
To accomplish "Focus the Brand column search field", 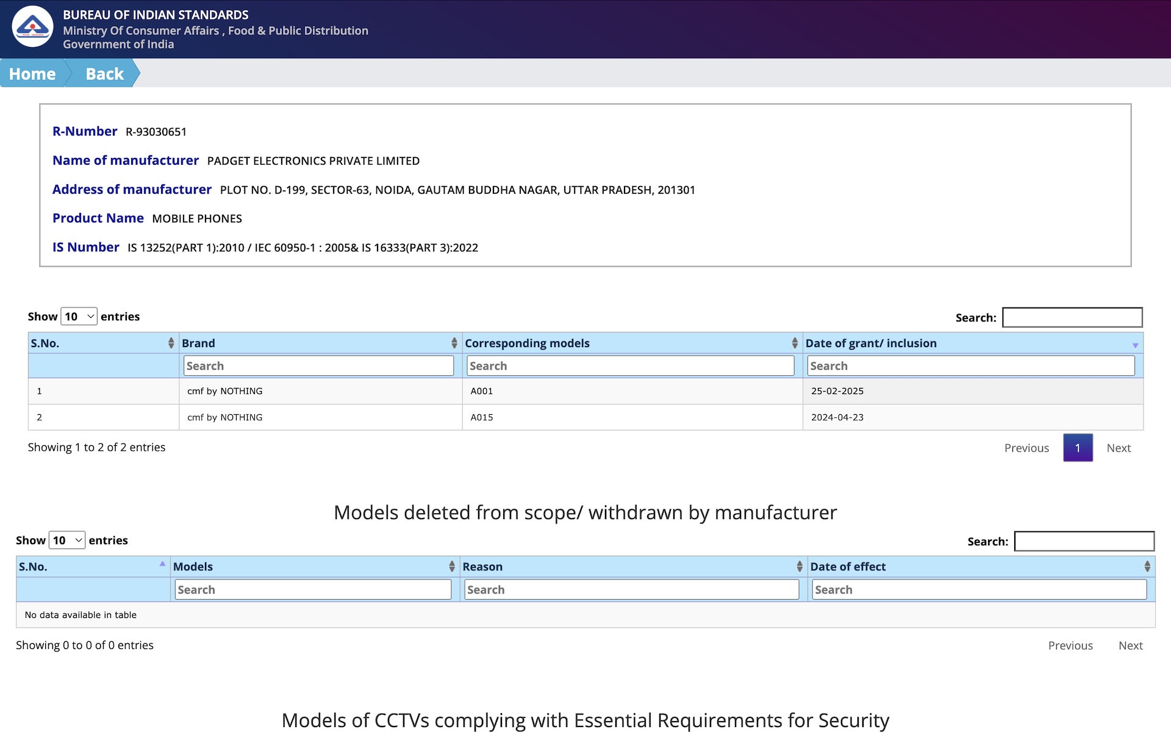I will pos(318,366).
